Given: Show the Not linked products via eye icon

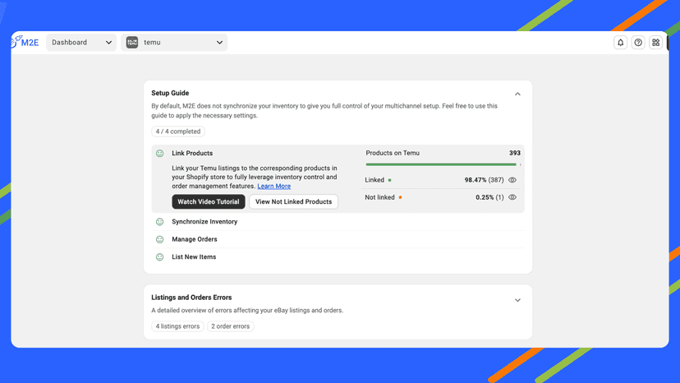Looking at the screenshot, I should pyautogui.click(x=512, y=197).
